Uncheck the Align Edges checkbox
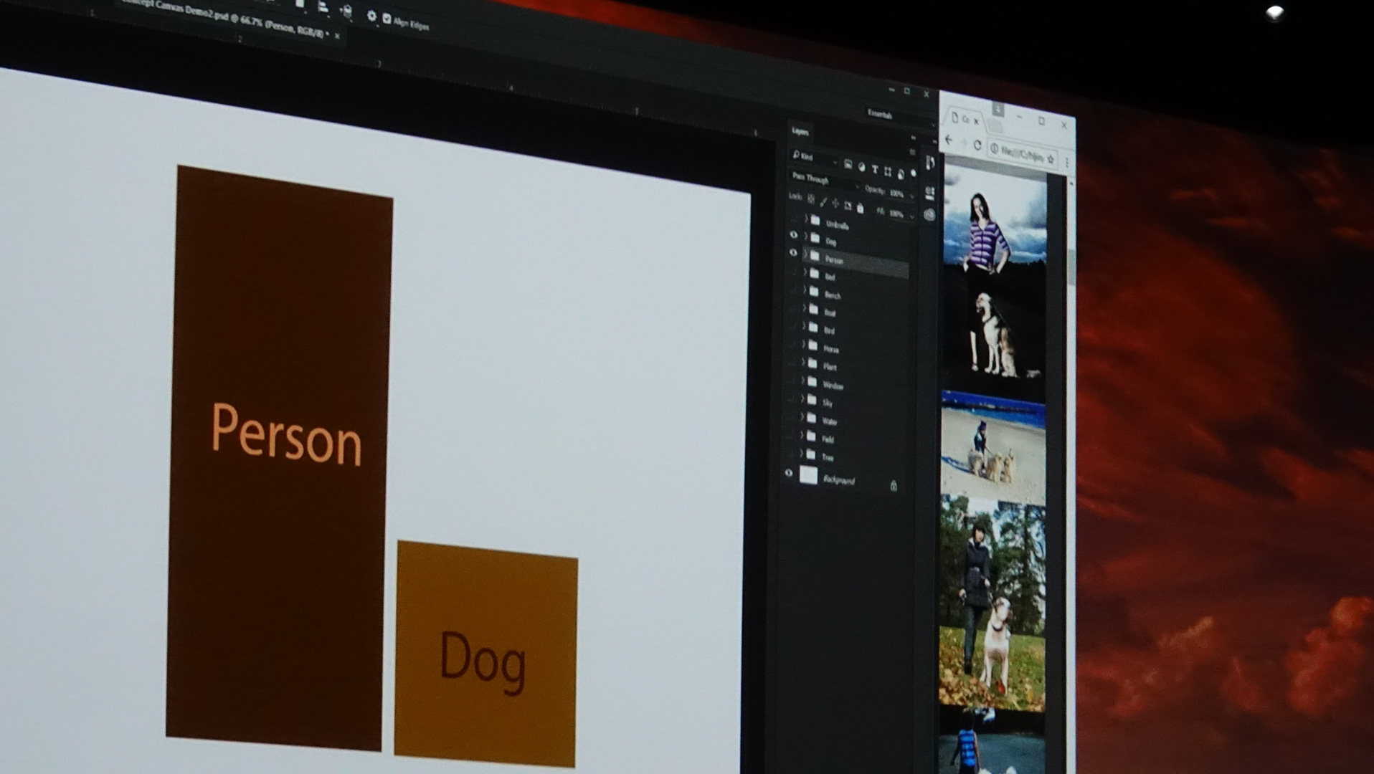 [387, 19]
